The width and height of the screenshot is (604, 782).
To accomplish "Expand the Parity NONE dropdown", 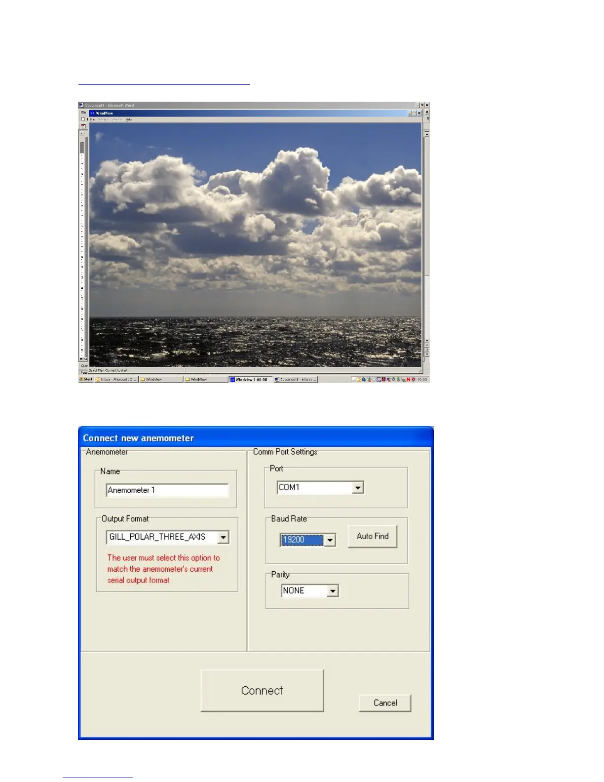I will (x=333, y=591).
